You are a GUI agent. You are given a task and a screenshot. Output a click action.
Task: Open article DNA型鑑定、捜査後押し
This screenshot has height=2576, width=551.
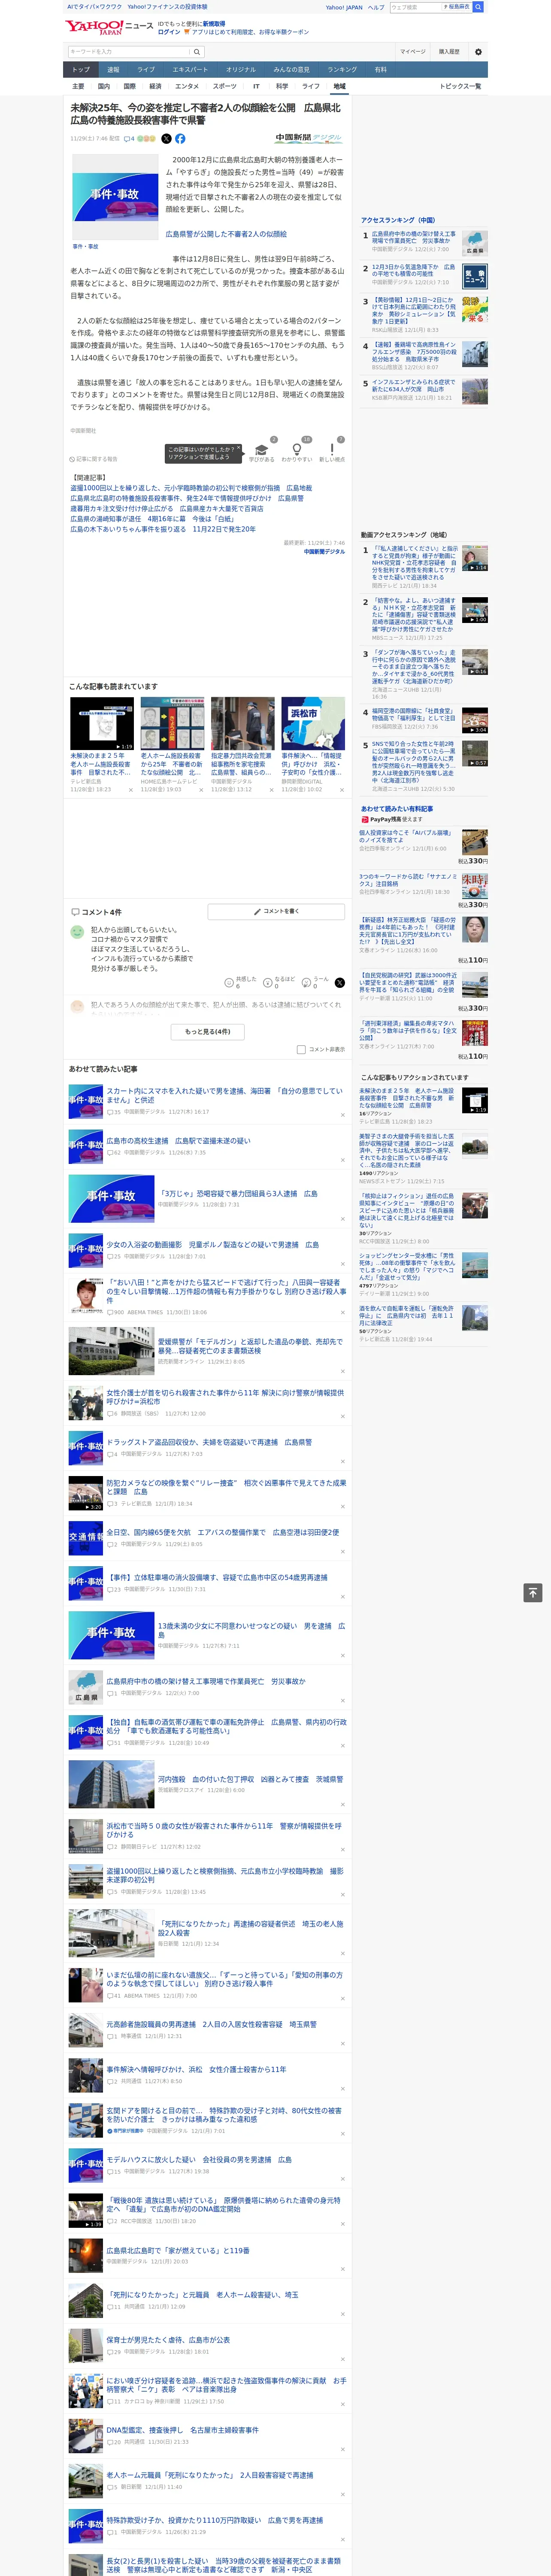pyautogui.click(x=183, y=2429)
